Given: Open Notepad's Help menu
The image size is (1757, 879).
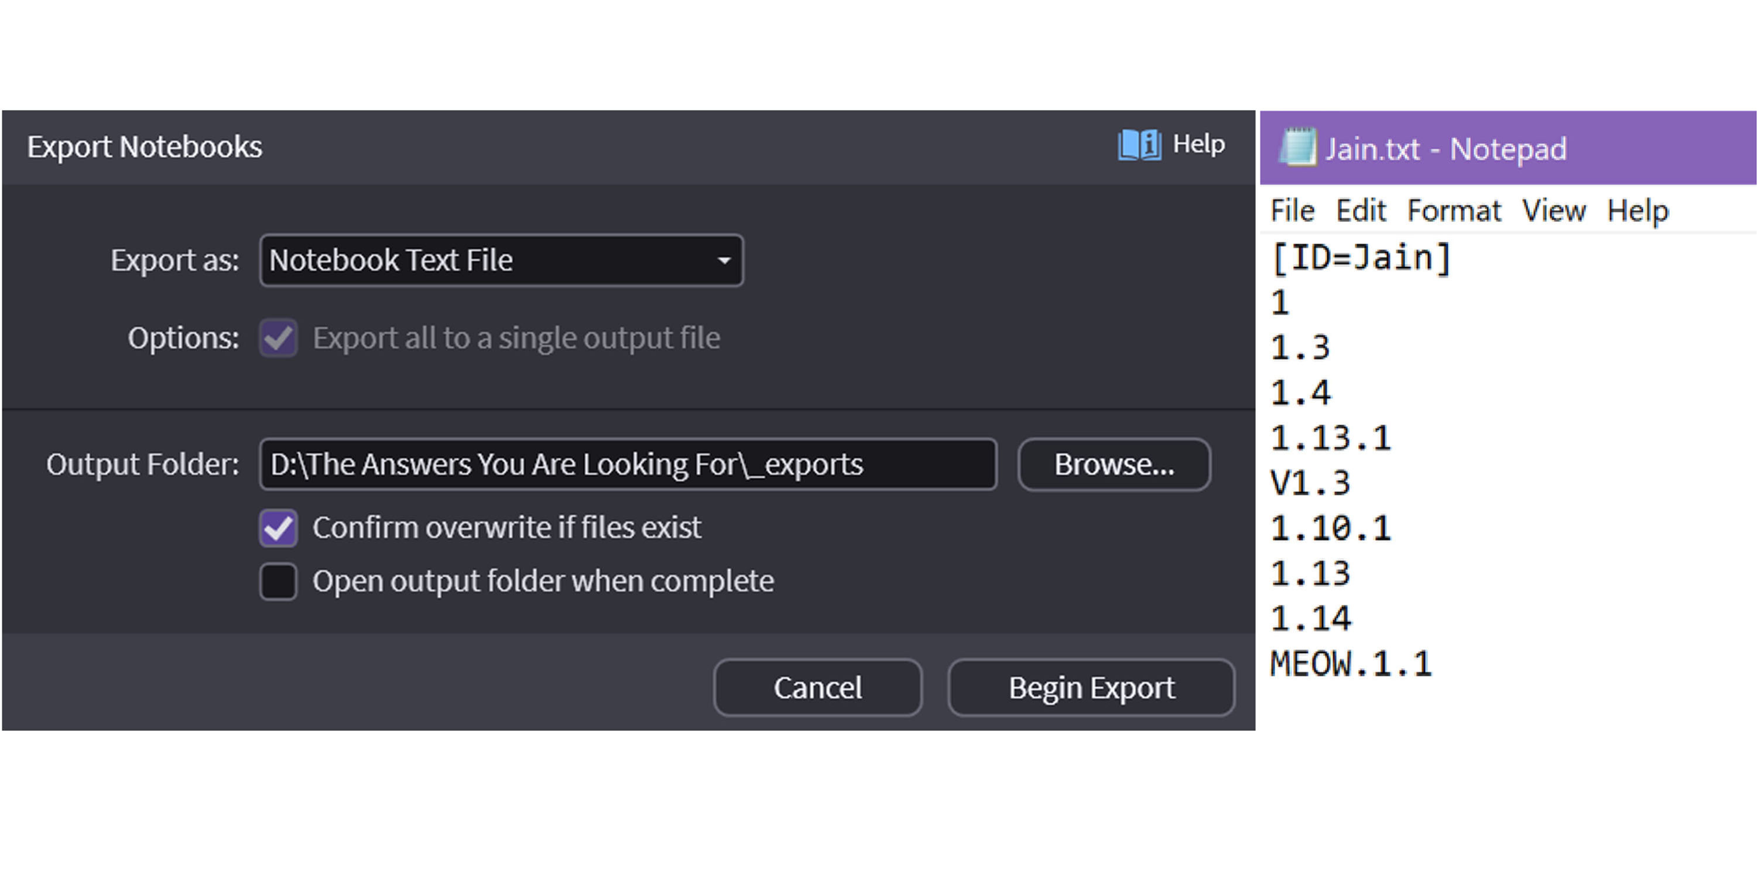Looking at the screenshot, I should coord(1637,211).
